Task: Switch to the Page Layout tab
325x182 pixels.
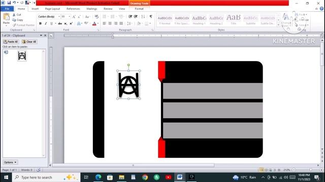Action: [x=52, y=9]
